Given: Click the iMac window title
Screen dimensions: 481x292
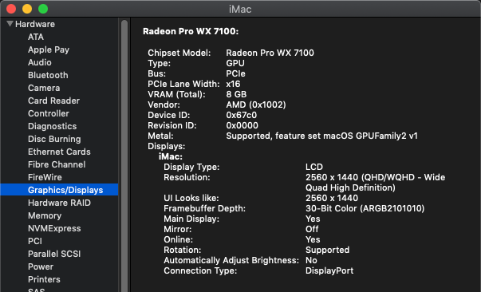Looking at the screenshot, I should pyautogui.click(x=240, y=9).
